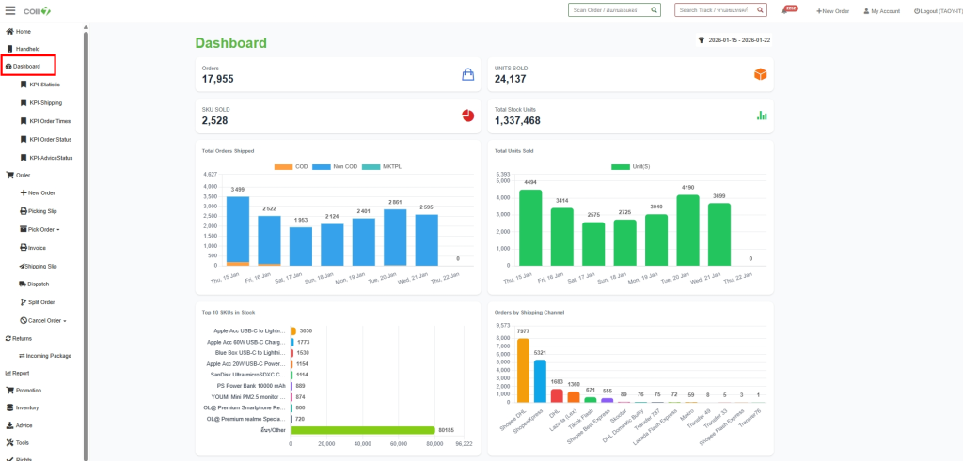
Task: Toggle the COD legend series
Action: coord(284,166)
